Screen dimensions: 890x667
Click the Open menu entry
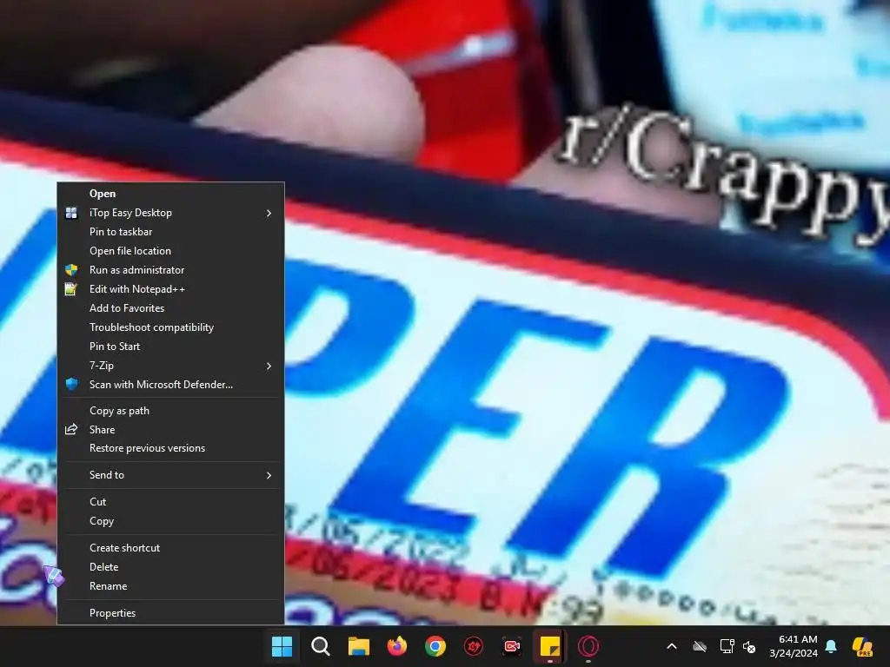pos(170,194)
